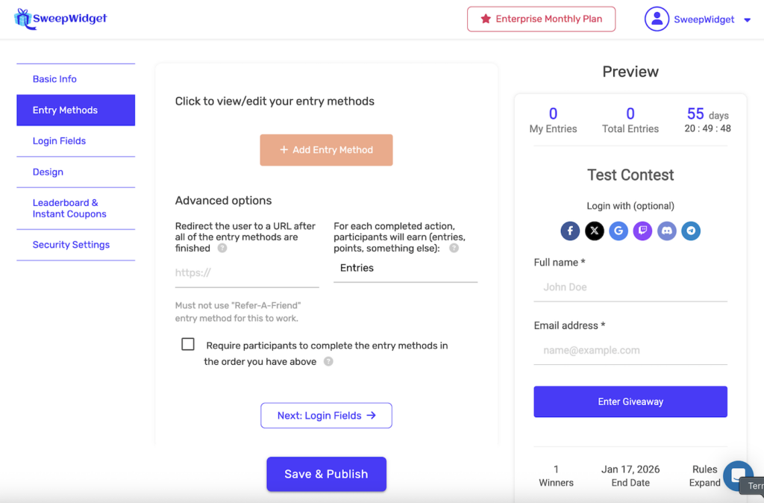Click help icon beside redirect URL label
Screen dimensions: 764x503
pyautogui.click(x=222, y=249)
